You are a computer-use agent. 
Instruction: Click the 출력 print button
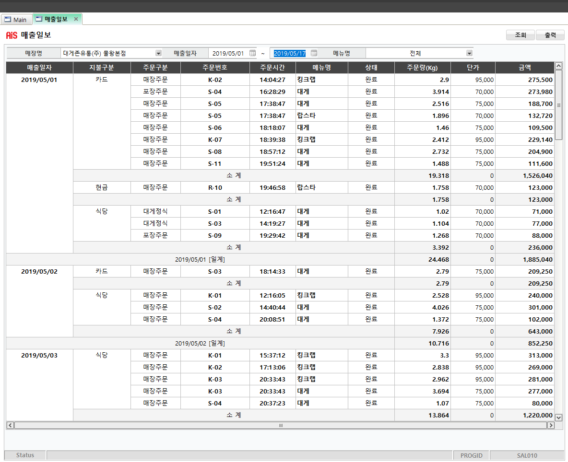(550, 35)
